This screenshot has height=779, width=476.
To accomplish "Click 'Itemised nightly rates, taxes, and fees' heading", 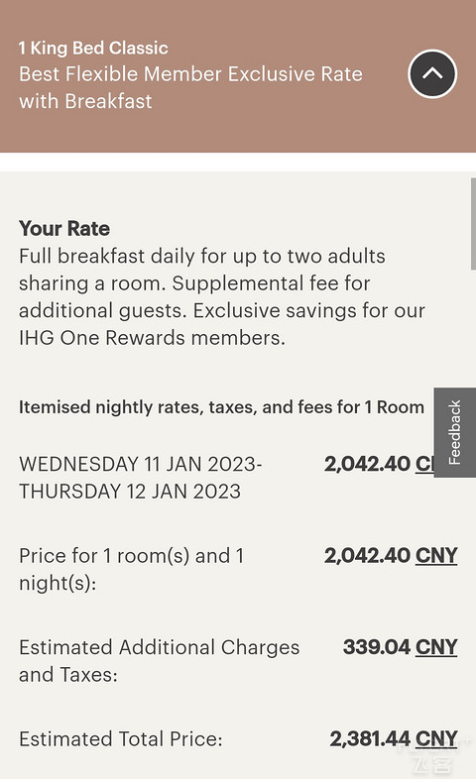I will pyautogui.click(x=221, y=407).
